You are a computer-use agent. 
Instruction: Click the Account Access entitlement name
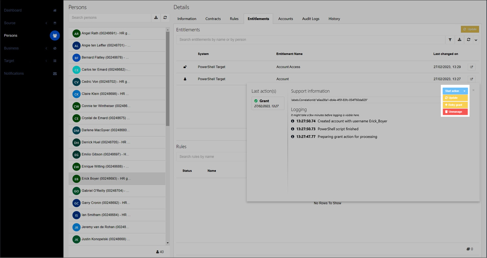click(288, 67)
